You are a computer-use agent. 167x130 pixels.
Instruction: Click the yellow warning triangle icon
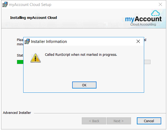click(35, 58)
